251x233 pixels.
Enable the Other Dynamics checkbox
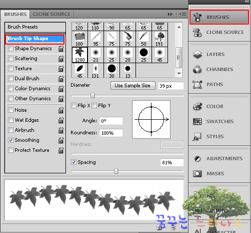coord(10,99)
